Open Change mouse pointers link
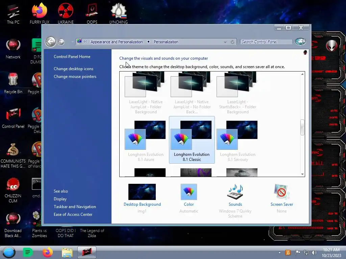346x259 pixels. [x=75, y=77]
